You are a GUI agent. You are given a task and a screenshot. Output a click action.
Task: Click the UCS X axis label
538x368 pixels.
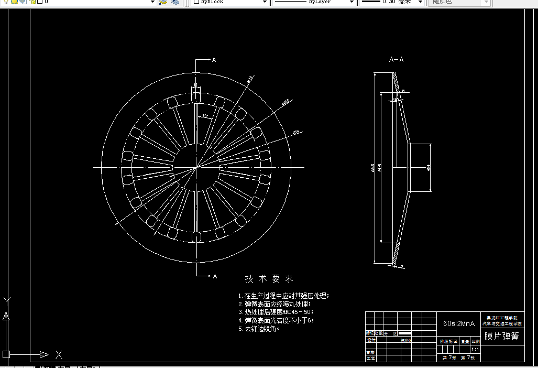(x=59, y=354)
